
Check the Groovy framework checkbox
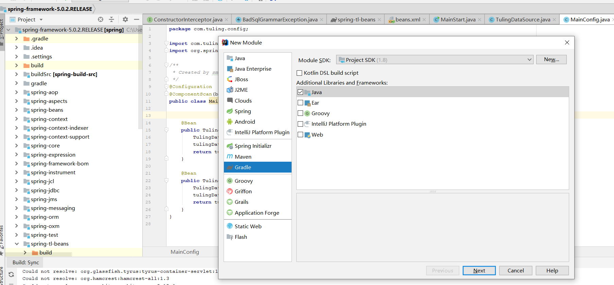300,113
